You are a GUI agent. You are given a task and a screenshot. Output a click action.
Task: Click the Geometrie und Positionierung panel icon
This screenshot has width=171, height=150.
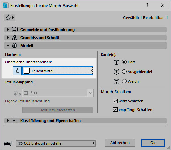tap(15, 30)
